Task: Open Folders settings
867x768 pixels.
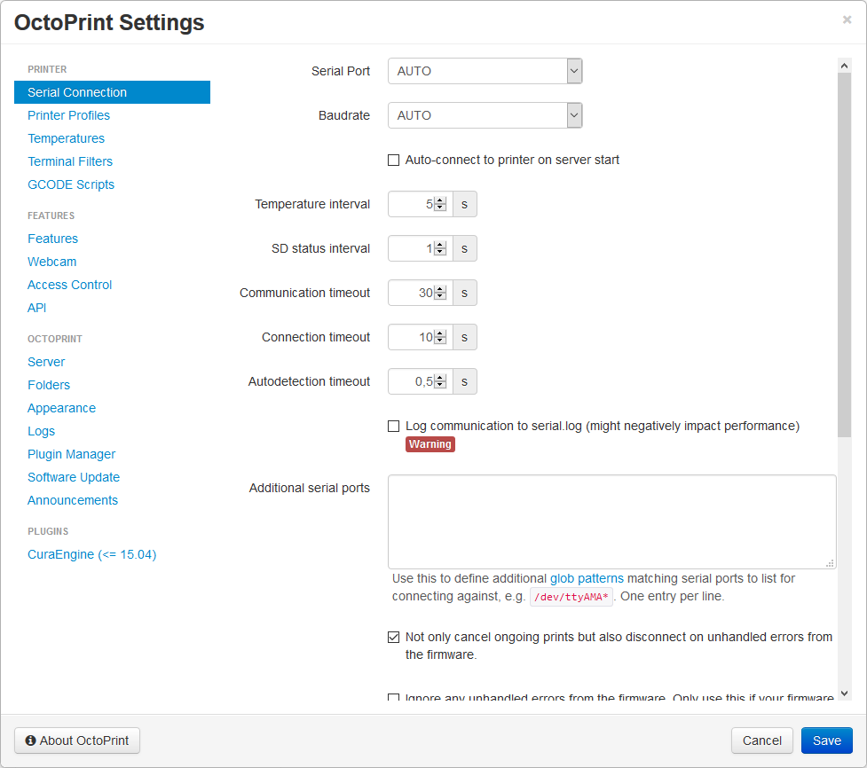Action: tap(49, 385)
